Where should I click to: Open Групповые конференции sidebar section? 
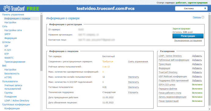(x=16, y=105)
